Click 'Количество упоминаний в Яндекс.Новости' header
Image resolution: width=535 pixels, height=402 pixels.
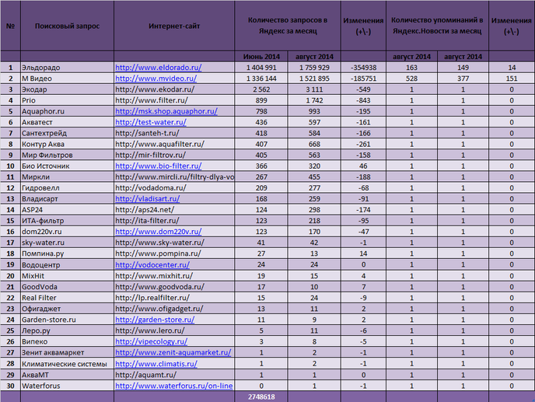437,26
